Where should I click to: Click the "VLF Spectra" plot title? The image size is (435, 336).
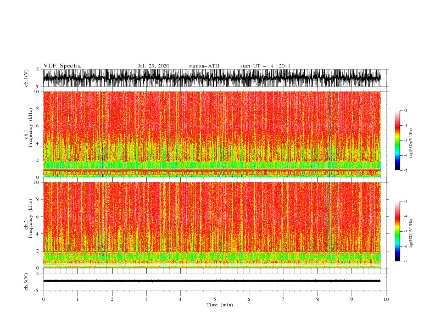coord(62,66)
